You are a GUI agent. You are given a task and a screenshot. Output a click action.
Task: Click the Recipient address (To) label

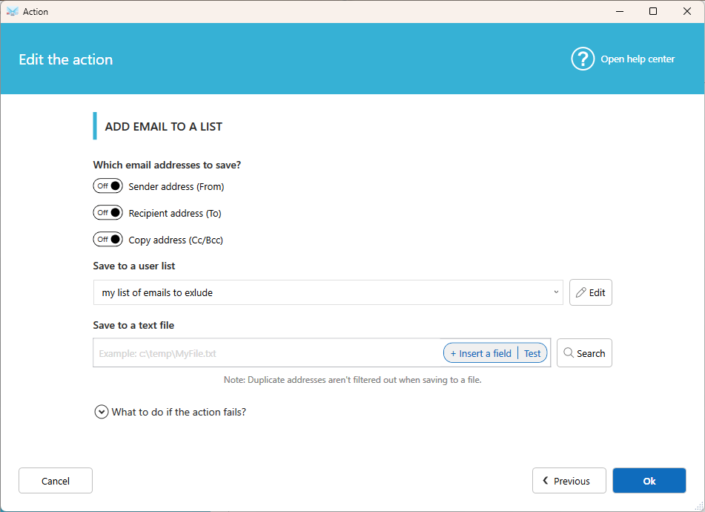coord(175,213)
